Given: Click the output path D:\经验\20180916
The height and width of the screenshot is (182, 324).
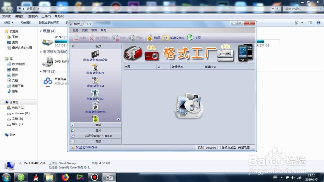Looking at the screenshot, I should coord(87,147).
